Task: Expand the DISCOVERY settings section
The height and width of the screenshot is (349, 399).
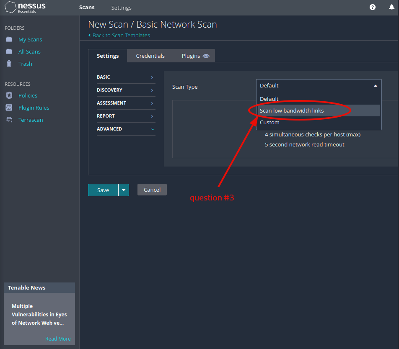Action: 126,90
